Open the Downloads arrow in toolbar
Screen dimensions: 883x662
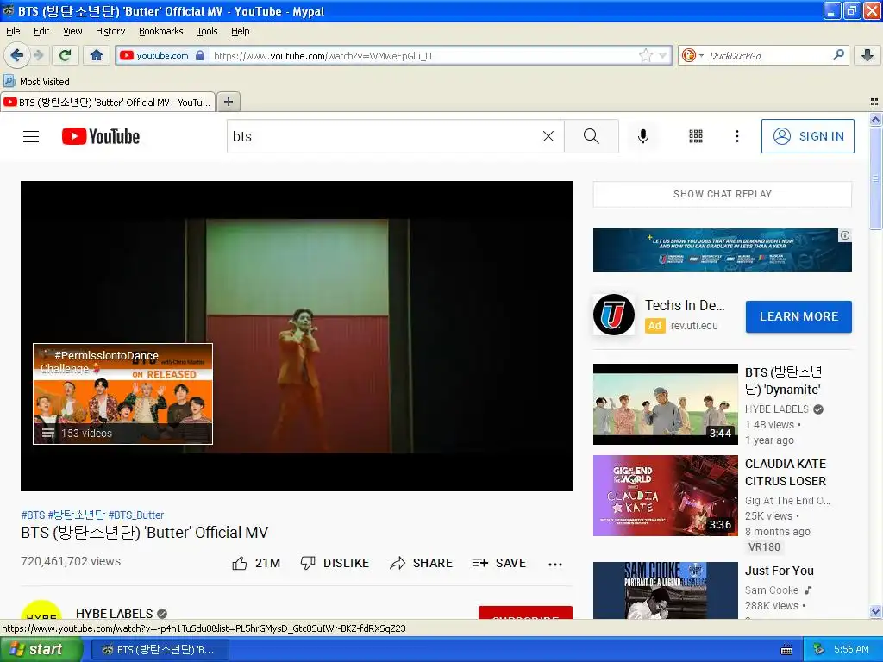[x=867, y=55]
